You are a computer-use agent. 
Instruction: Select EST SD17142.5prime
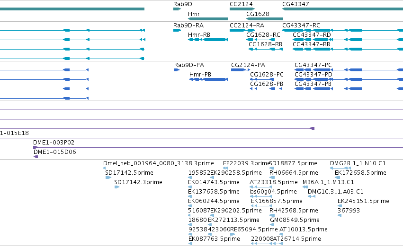[129, 173]
